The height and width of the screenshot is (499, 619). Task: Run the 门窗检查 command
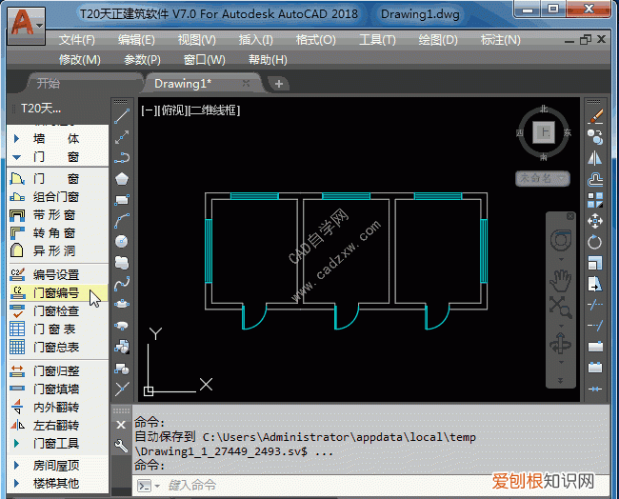pos(58,311)
